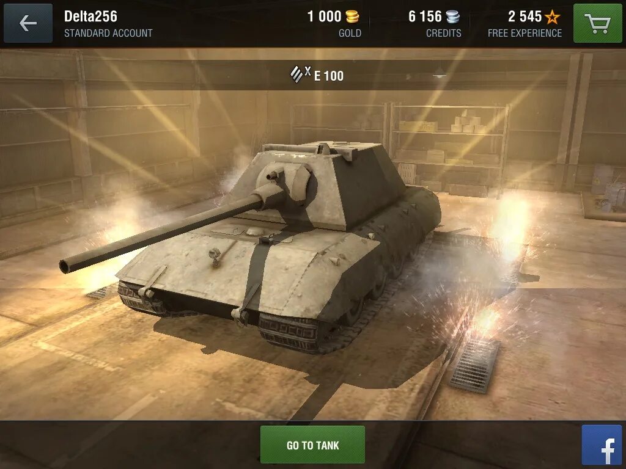Click the heavy tank class stripes icon
This screenshot has width=626, height=469.
click(296, 74)
